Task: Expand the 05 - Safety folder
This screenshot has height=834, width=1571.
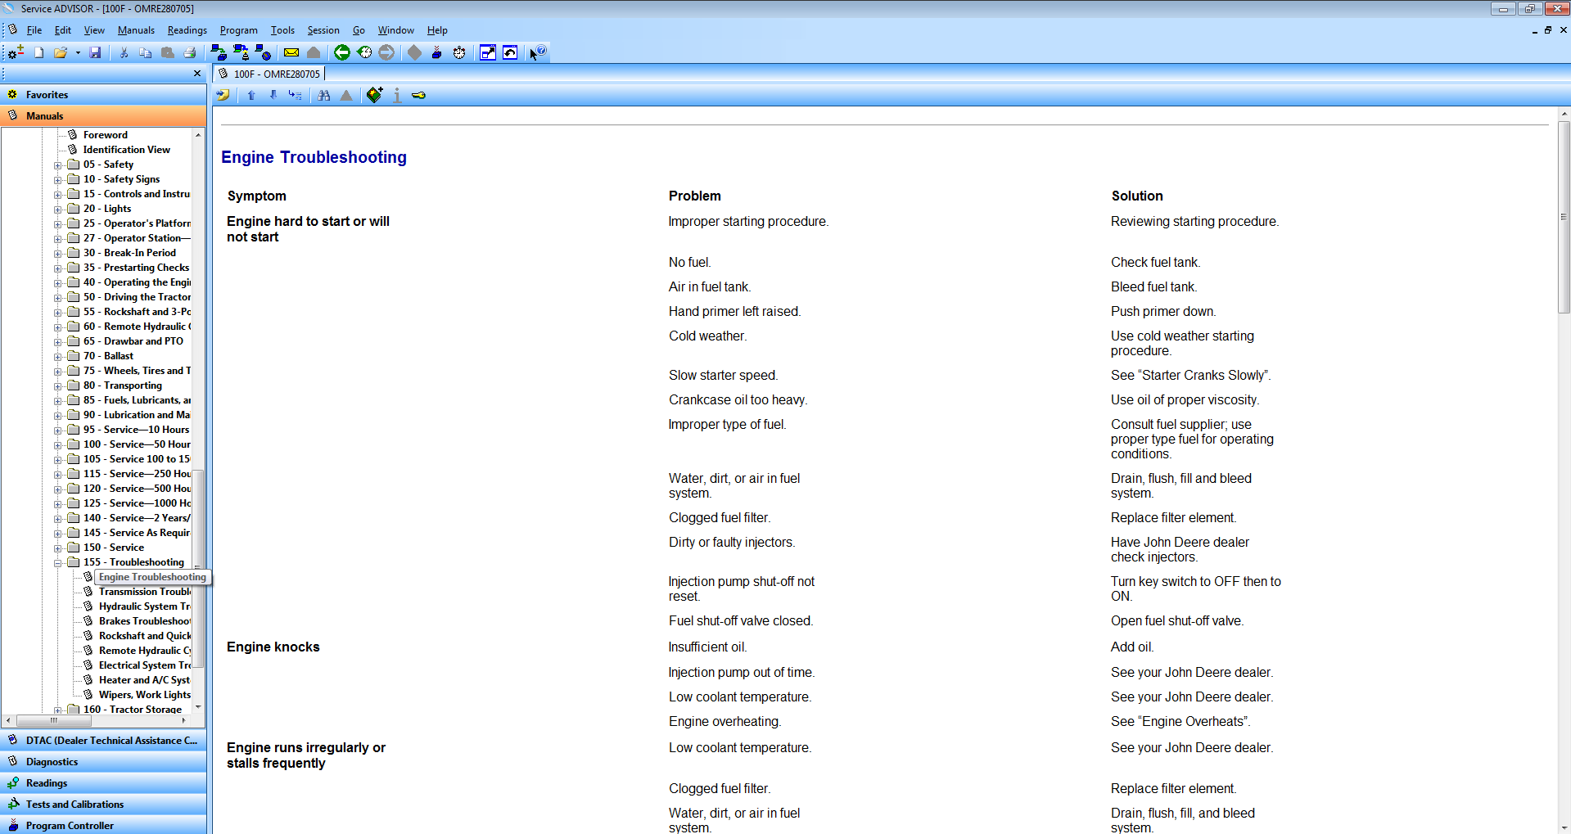Action: [58, 165]
